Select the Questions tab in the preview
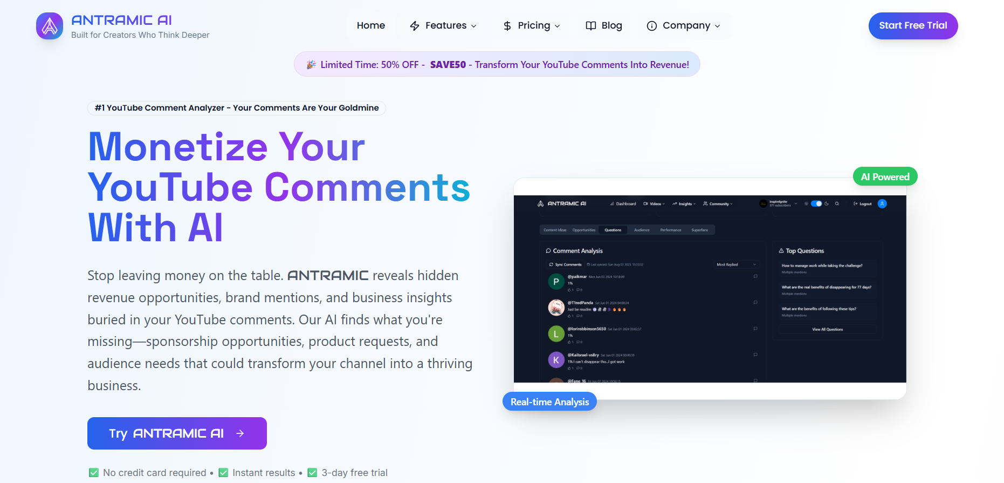The width and height of the screenshot is (1004, 483). tap(613, 230)
